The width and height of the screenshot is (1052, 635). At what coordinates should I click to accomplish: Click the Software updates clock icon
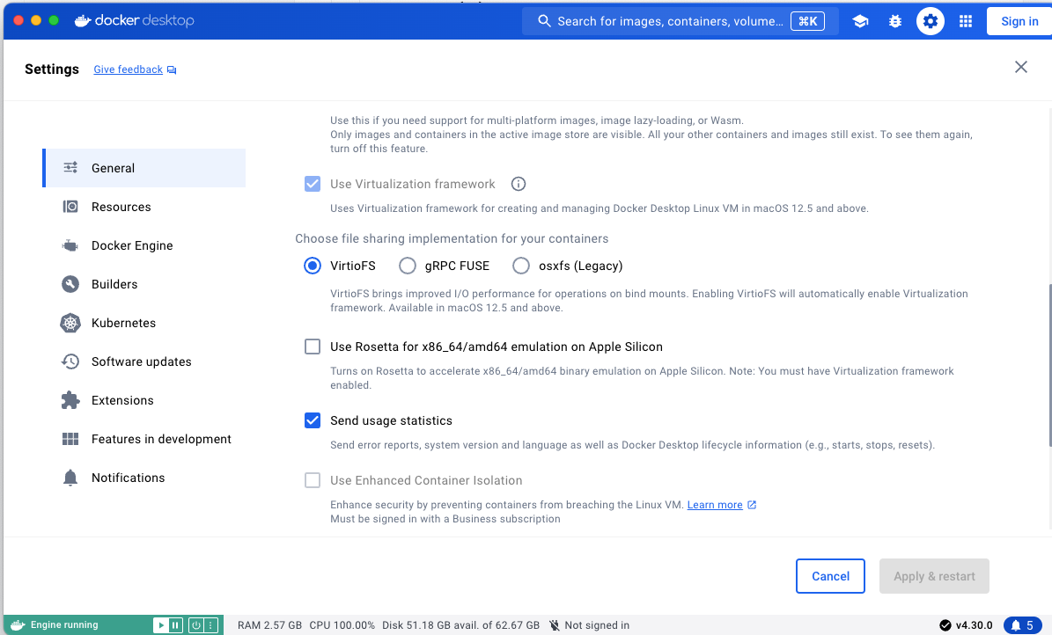70,361
